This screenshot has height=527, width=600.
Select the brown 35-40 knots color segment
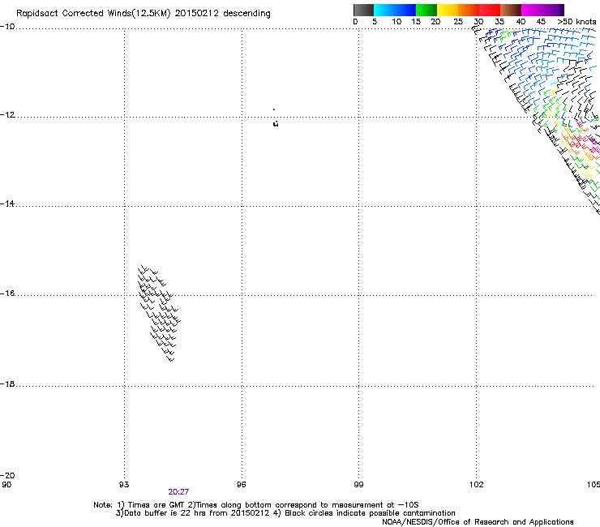pyautogui.click(x=511, y=10)
